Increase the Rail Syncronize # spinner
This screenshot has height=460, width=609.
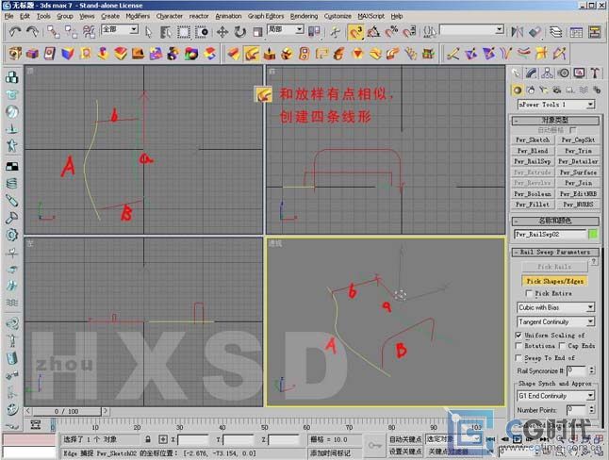pyautogui.click(x=591, y=368)
